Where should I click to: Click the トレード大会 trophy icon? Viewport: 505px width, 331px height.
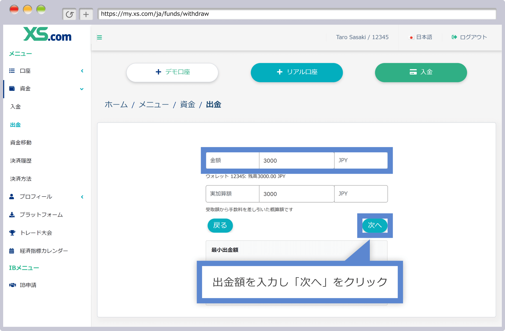click(12, 233)
